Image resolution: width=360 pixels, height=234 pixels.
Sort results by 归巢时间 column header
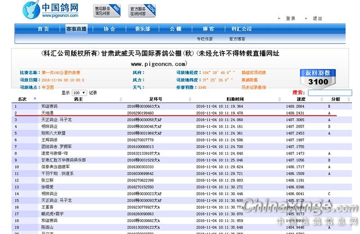tap(235, 99)
